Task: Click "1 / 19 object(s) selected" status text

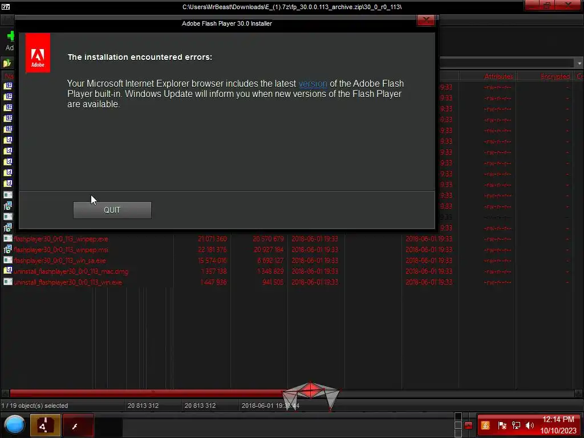Action: point(35,405)
